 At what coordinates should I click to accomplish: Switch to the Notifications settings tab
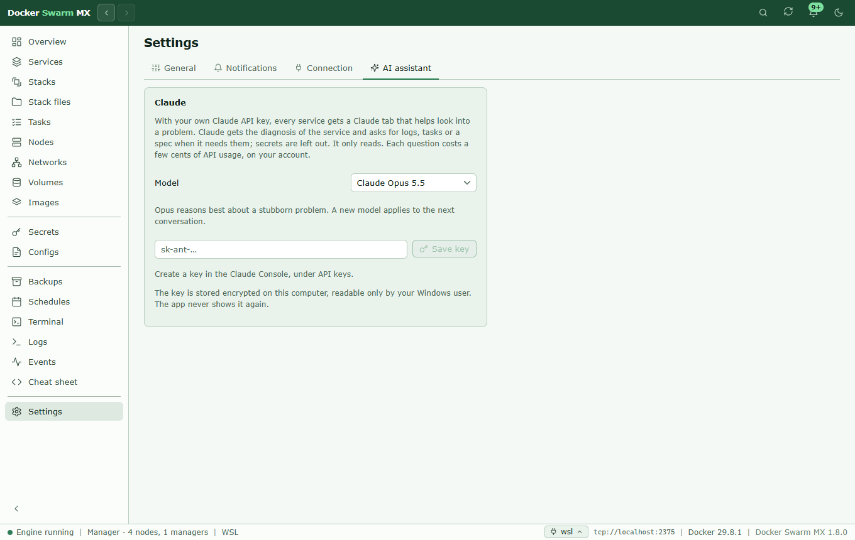(x=245, y=68)
